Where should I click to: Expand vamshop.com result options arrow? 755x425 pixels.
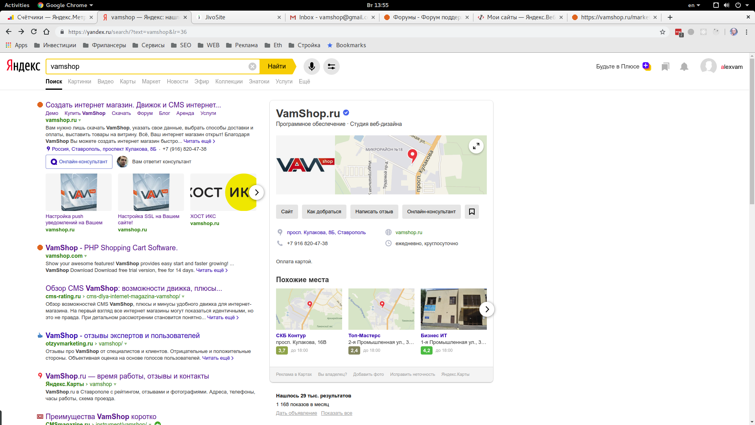(86, 256)
